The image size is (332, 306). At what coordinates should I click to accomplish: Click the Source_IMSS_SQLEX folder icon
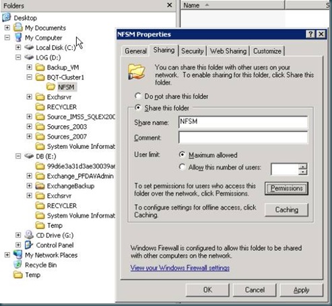pos(40,117)
